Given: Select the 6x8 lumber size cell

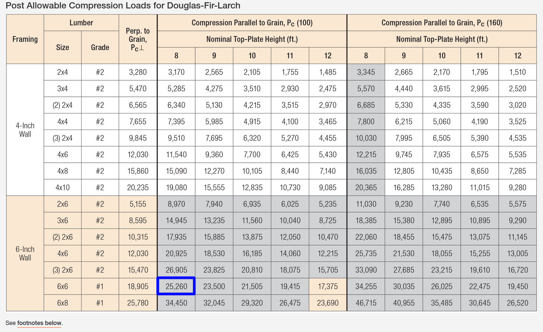Looking at the screenshot, I should point(62,303).
